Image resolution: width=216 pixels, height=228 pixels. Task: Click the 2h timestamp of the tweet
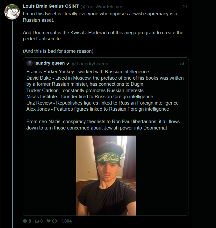[186, 7]
